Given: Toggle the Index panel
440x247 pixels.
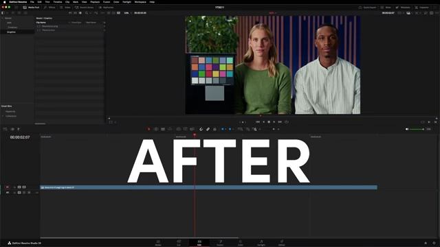Looking at the screenshot, I should tap(65, 8).
